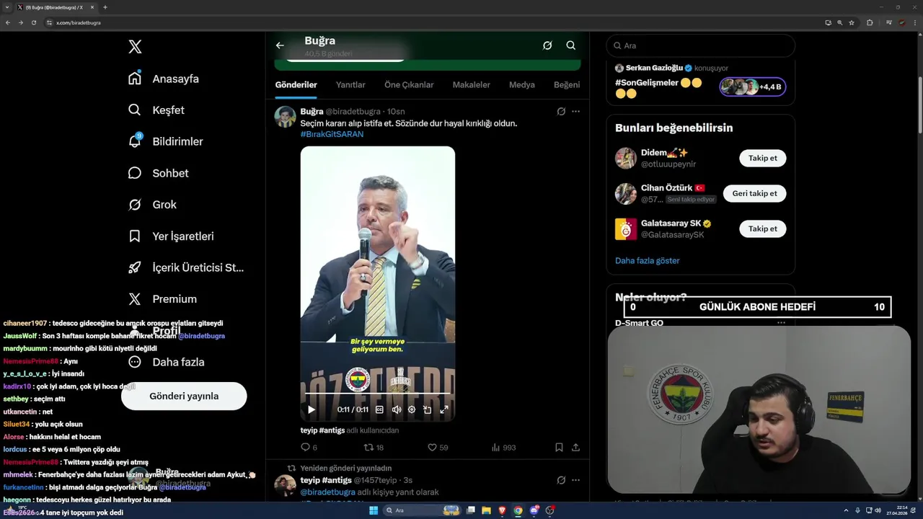Open İçerik Üreticisi Stüdyosu
923x519 pixels.
186,267
